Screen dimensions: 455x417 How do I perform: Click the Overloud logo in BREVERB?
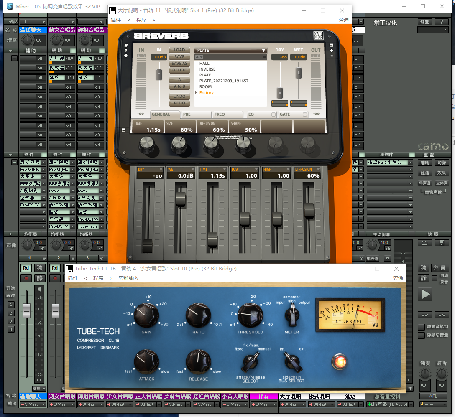pyautogui.click(x=318, y=36)
